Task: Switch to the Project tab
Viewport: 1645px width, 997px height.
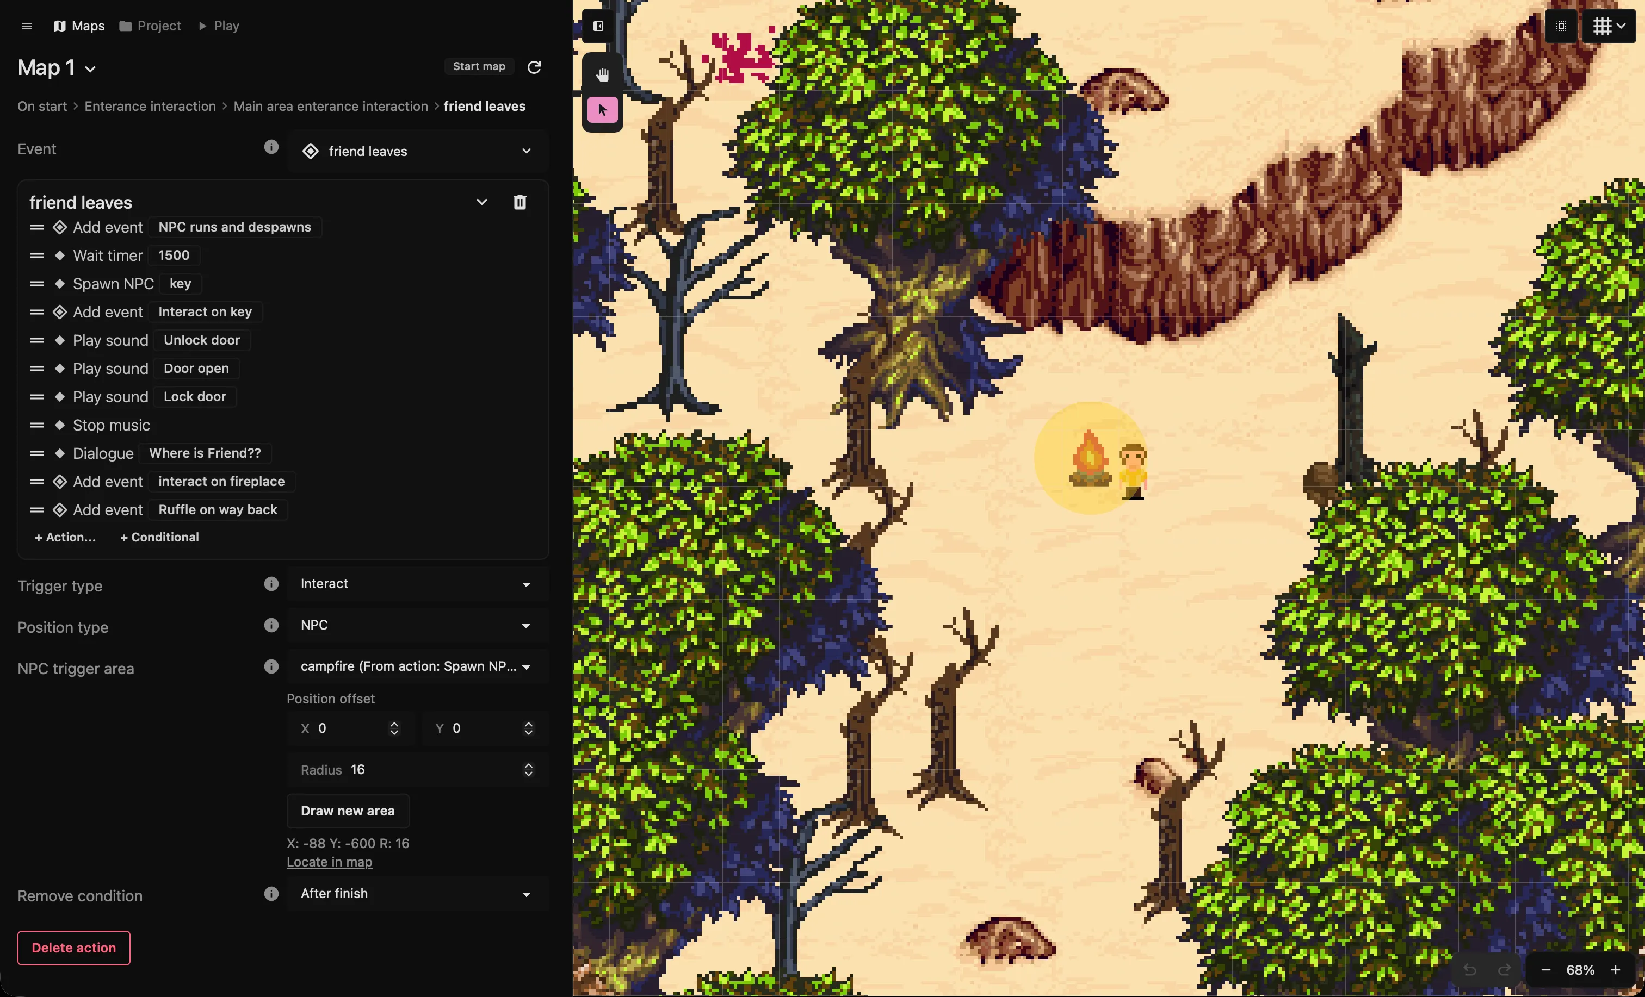Action: coord(150,26)
